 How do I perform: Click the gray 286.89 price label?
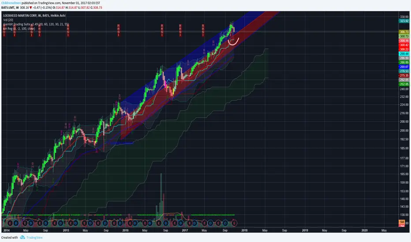tap(404, 58)
